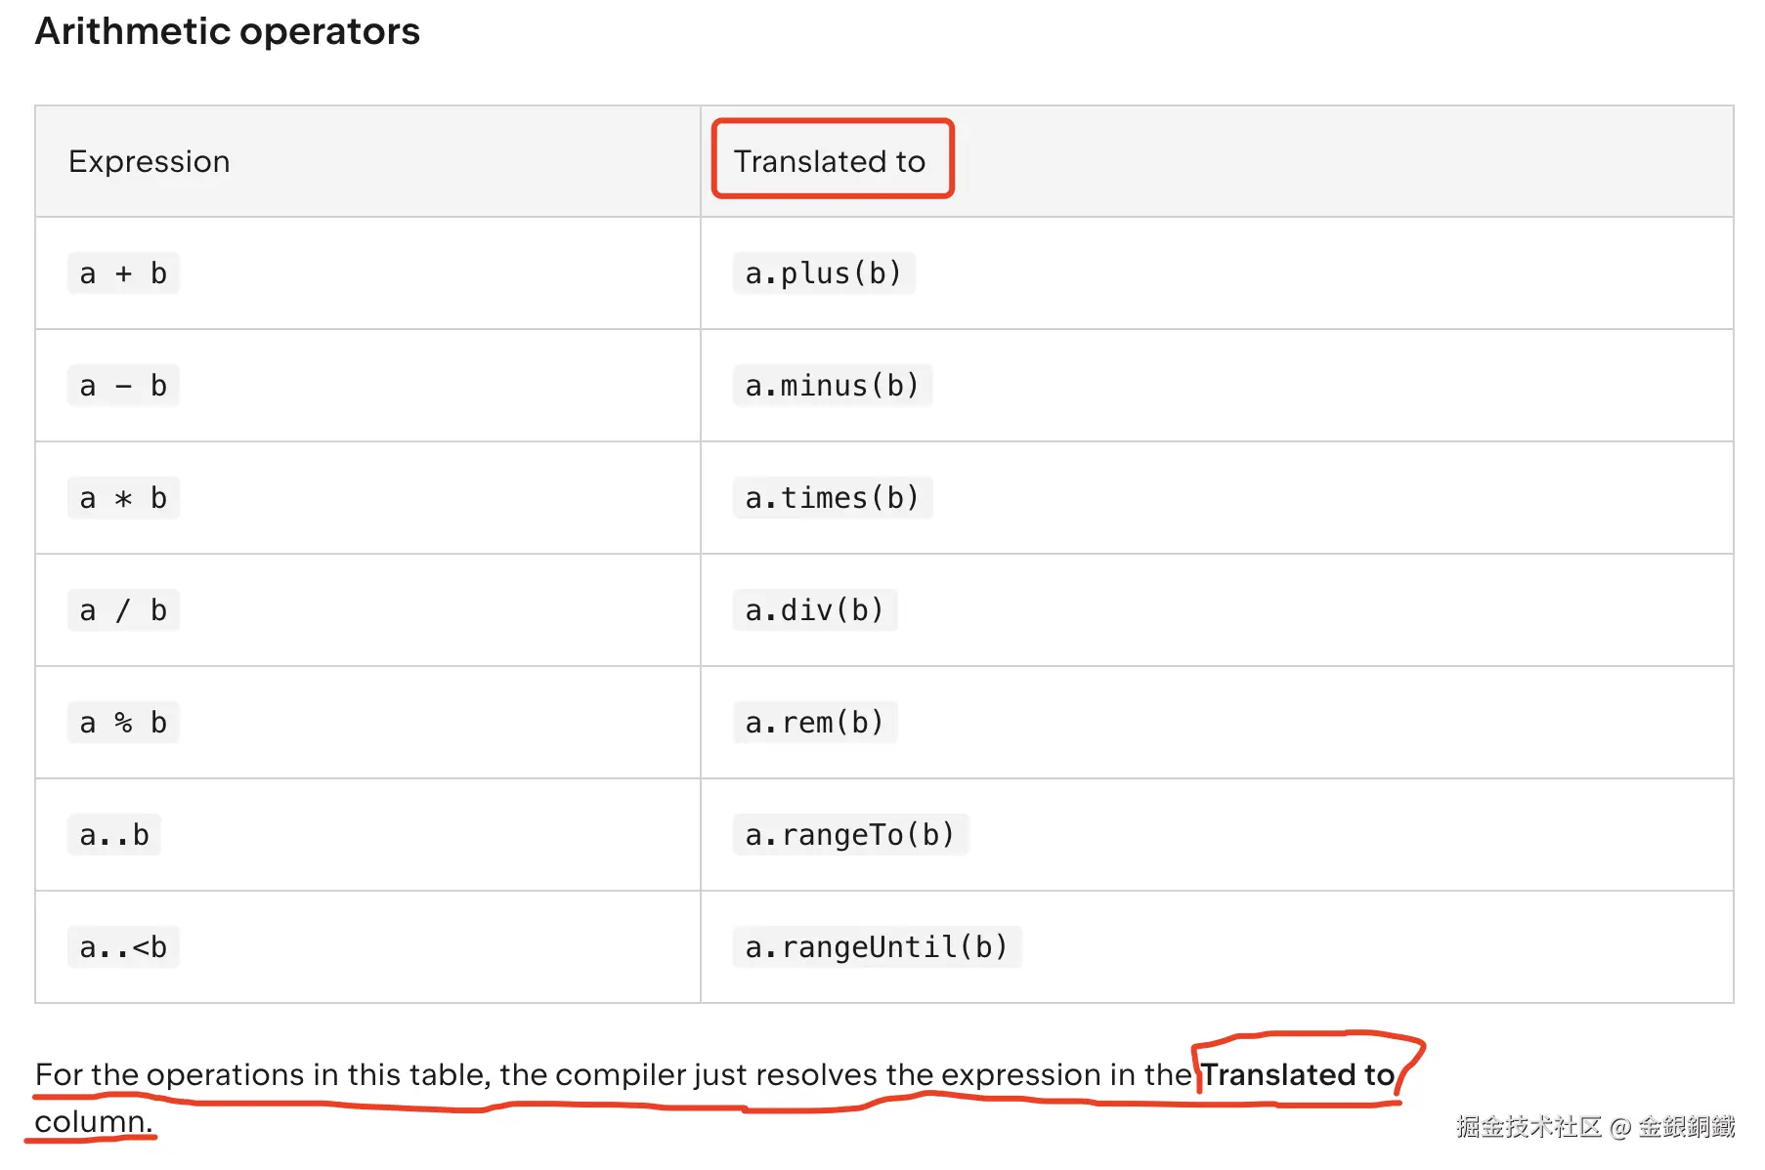The height and width of the screenshot is (1170, 1765).
Task: Click the a..b range expression code
Action: (114, 835)
